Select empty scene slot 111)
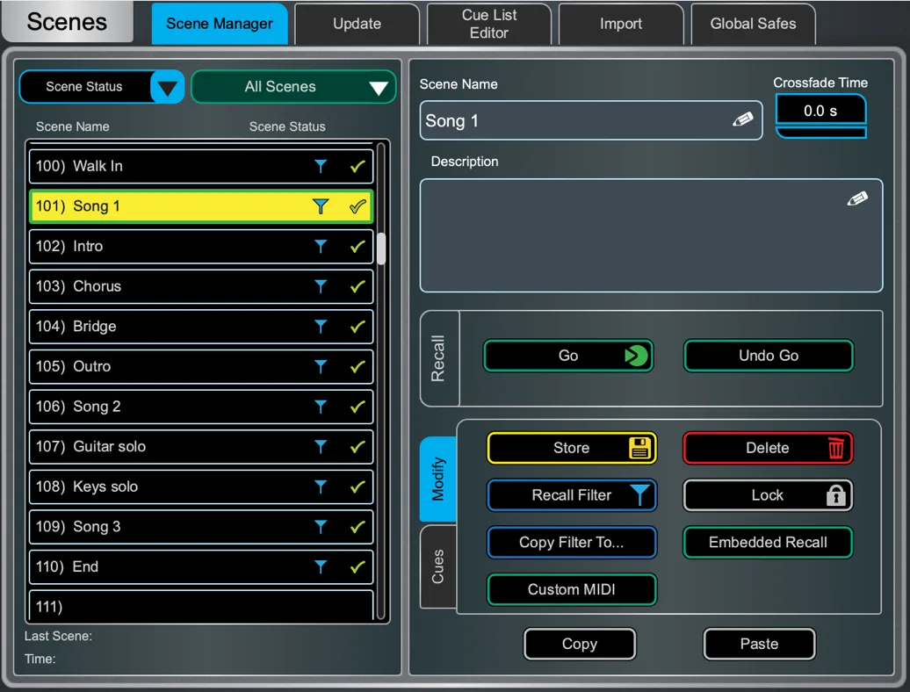The image size is (910, 692). coord(201,606)
